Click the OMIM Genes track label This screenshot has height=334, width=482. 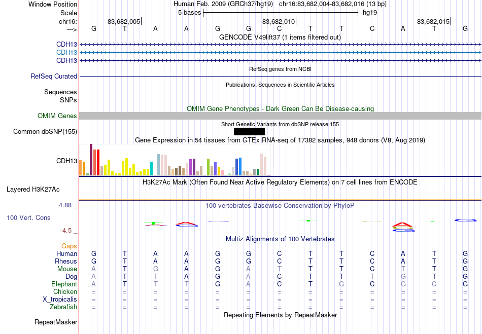pos(57,116)
